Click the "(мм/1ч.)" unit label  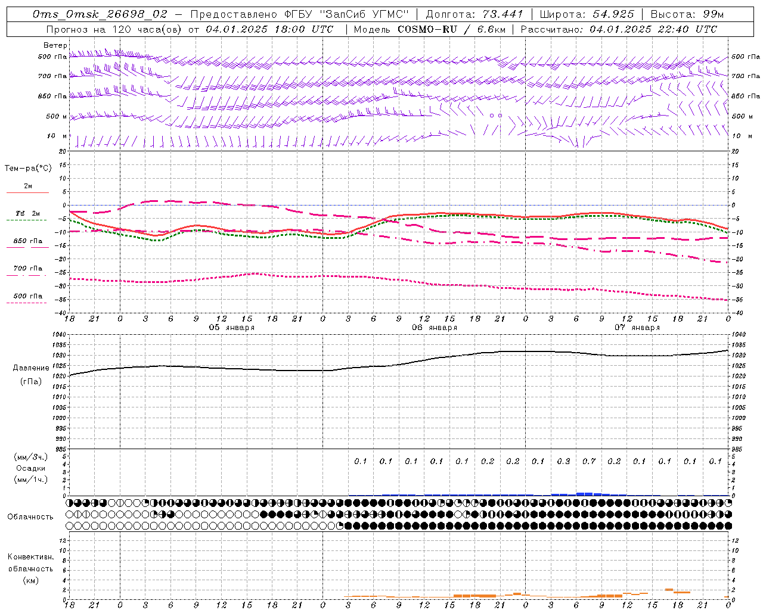coord(31,480)
